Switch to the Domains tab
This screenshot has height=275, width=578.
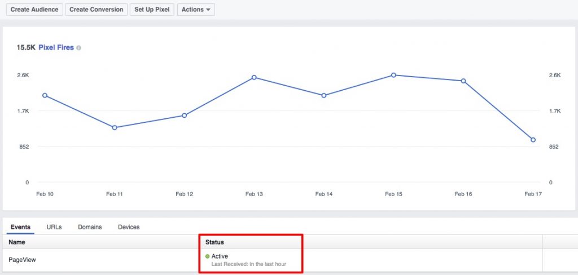tap(90, 227)
